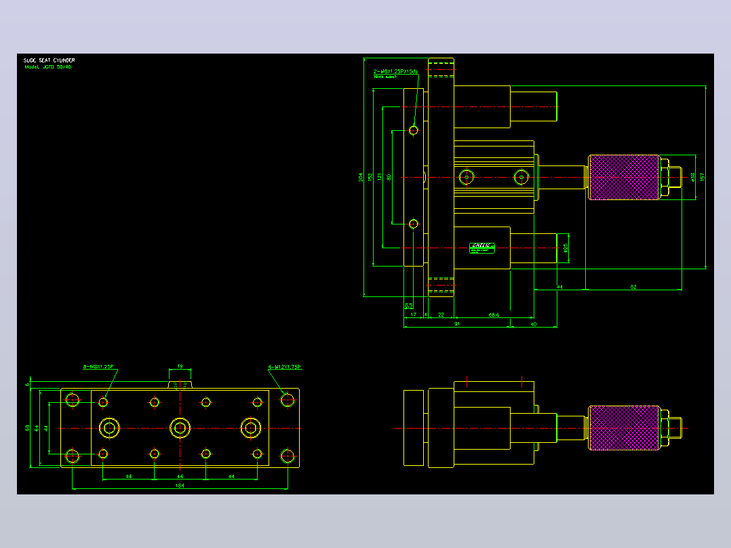Select the '204' overall height dimension

360,177
